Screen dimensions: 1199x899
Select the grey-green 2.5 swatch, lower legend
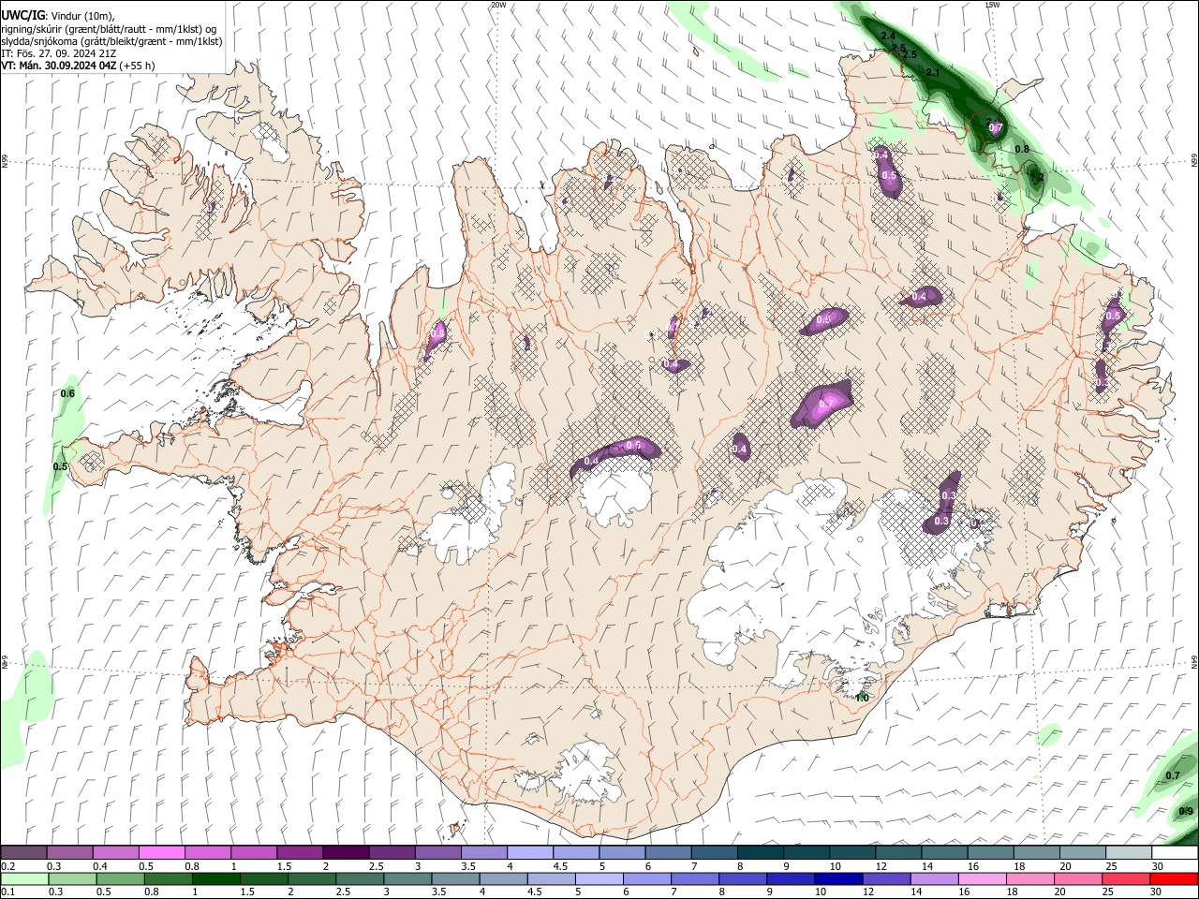tap(359, 878)
